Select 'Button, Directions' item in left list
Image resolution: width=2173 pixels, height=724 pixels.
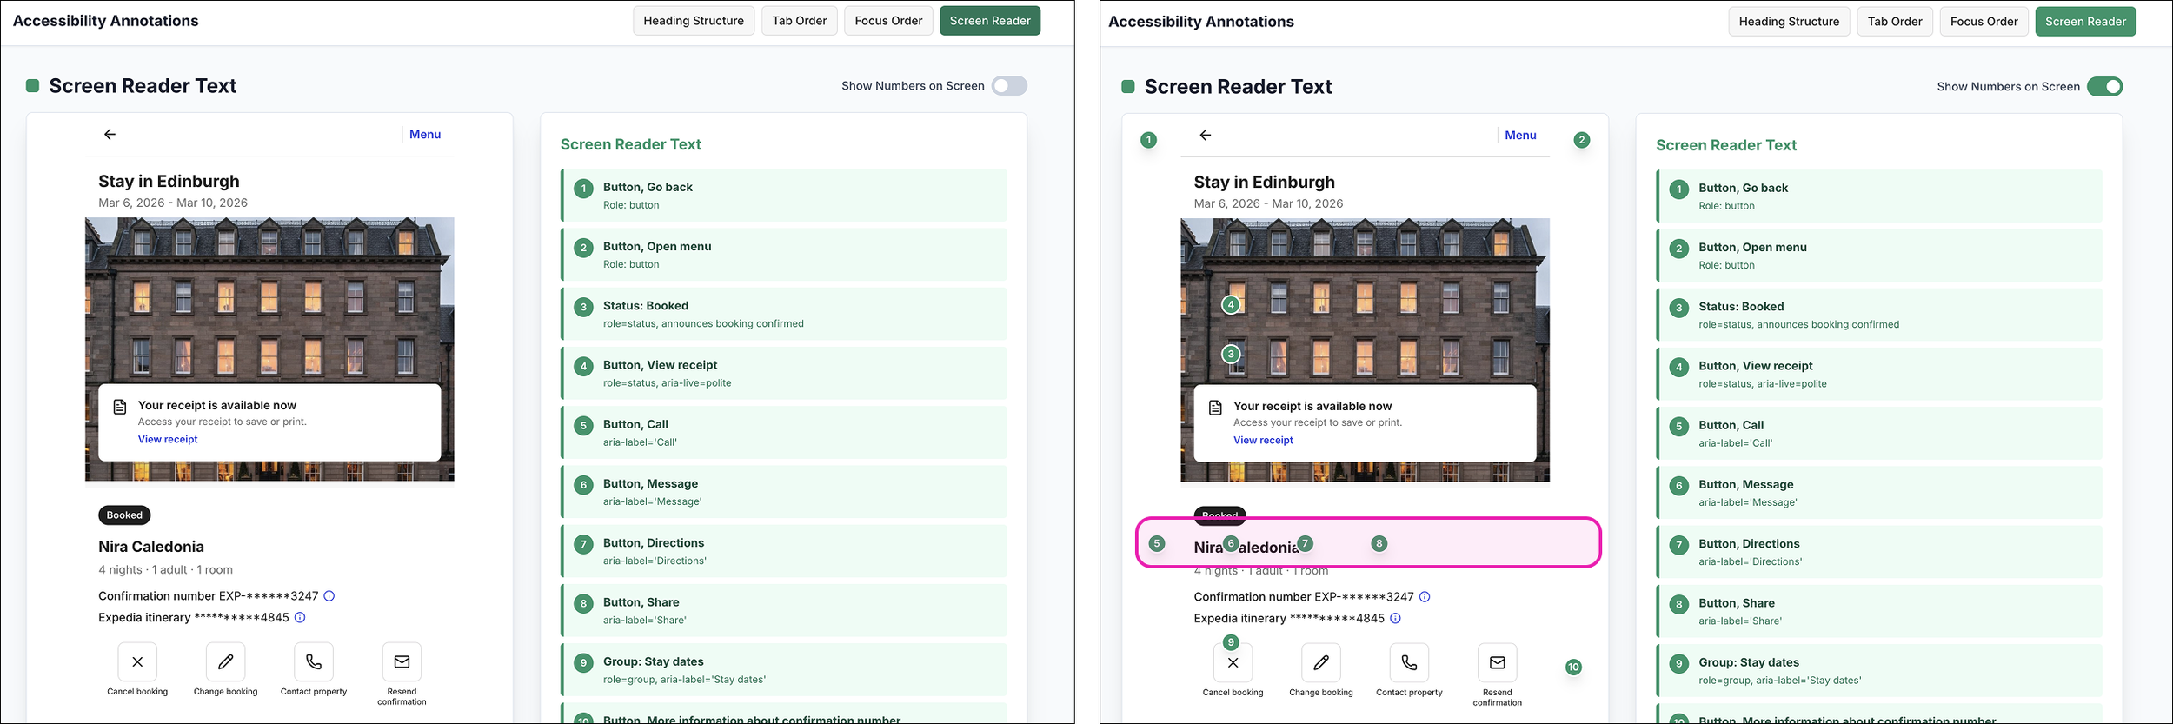tap(784, 551)
